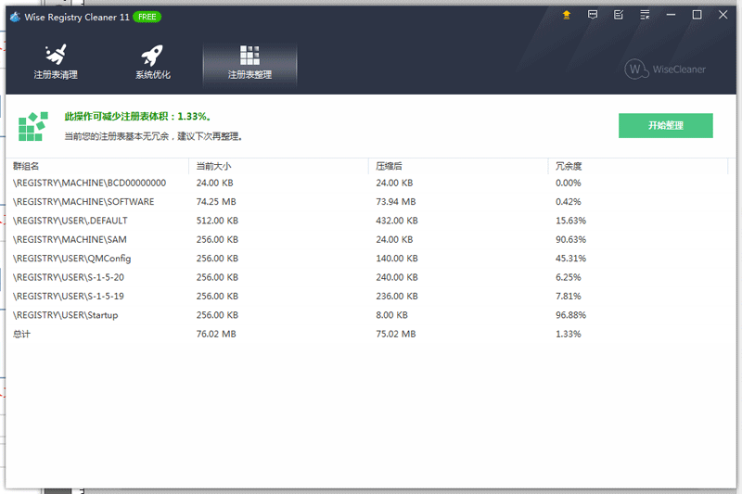The width and height of the screenshot is (742, 494).
Task: Select the 注册表整理 tab
Action: [x=249, y=62]
